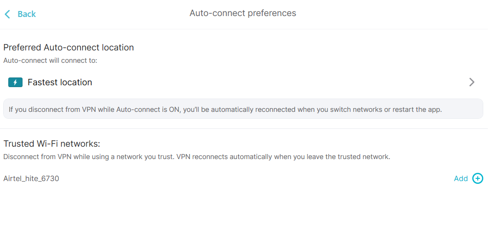Image resolution: width=492 pixels, height=226 pixels.
Task: Click empty header space right of the page title
Action: tap(392, 14)
